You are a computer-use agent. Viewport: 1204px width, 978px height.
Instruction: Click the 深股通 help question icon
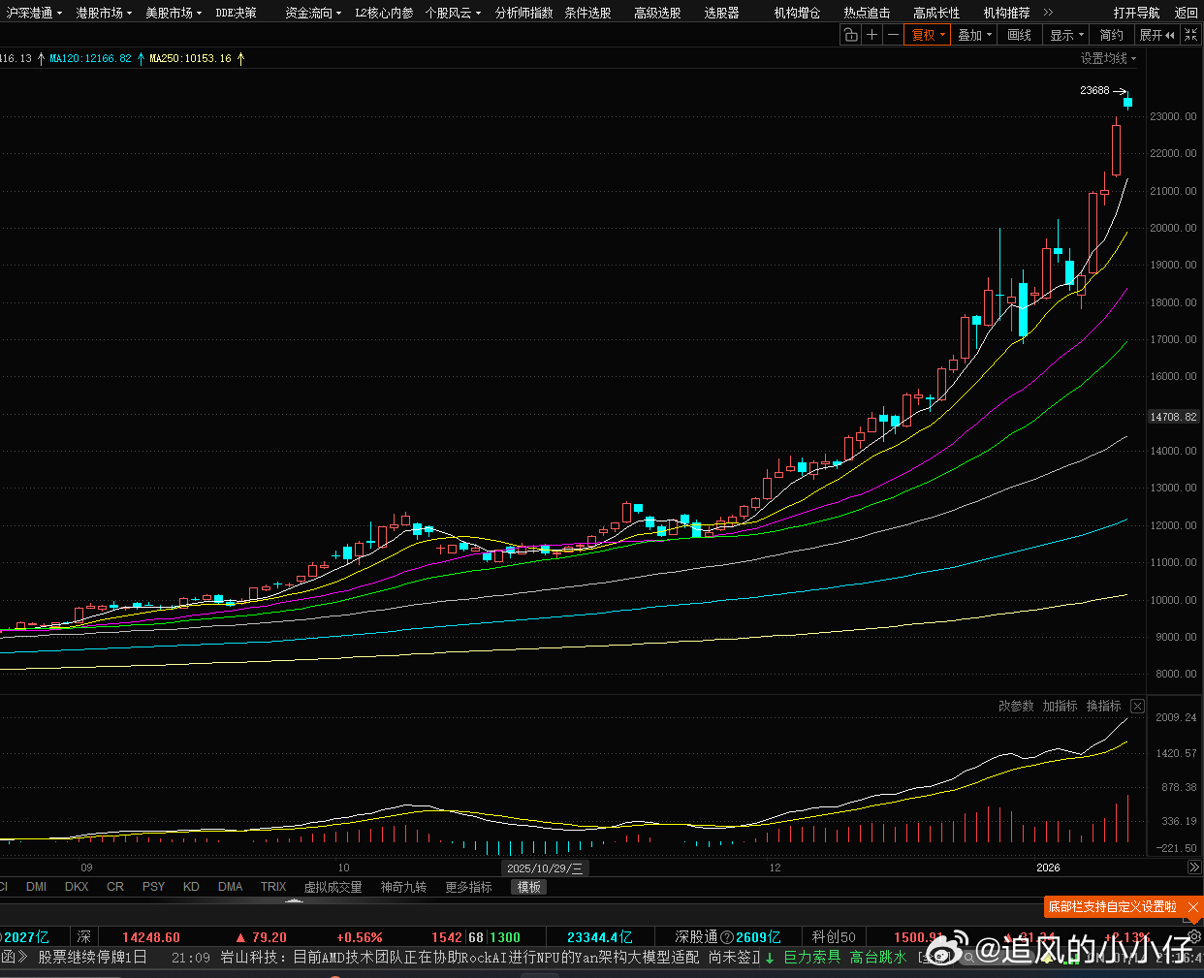pos(727,937)
